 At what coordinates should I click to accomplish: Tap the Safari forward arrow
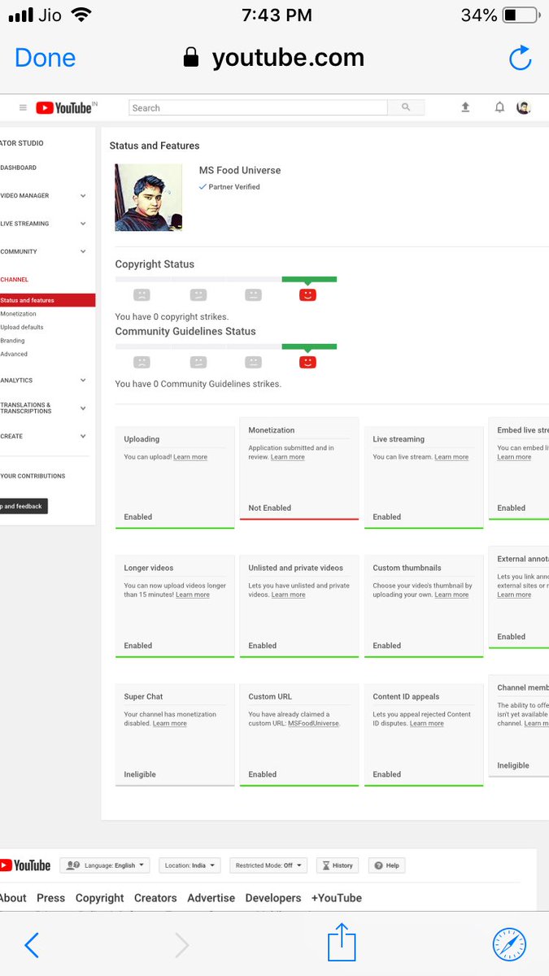(x=182, y=944)
